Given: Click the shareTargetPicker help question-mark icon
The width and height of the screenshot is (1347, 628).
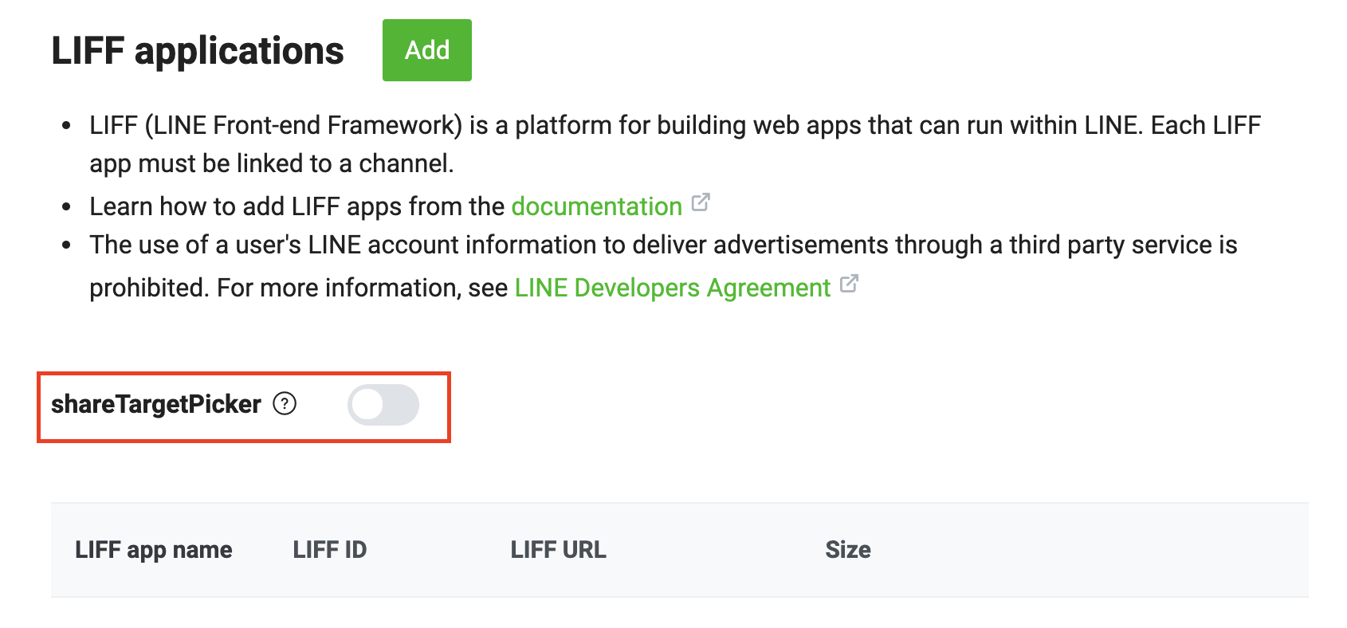Looking at the screenshot, I should tap(285, 404).
